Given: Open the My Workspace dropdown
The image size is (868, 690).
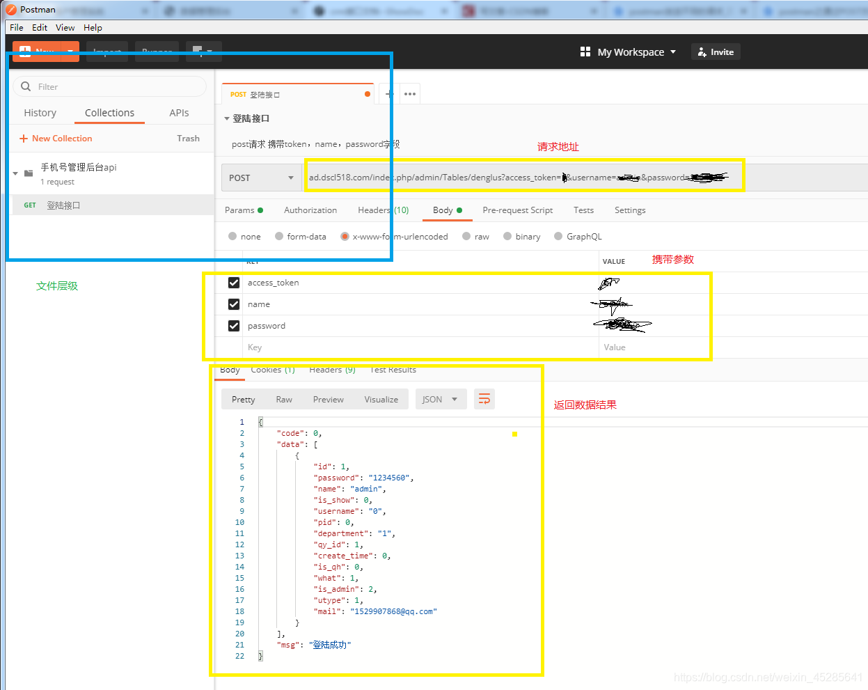Looking at the screenshot, I should [637, 52].
